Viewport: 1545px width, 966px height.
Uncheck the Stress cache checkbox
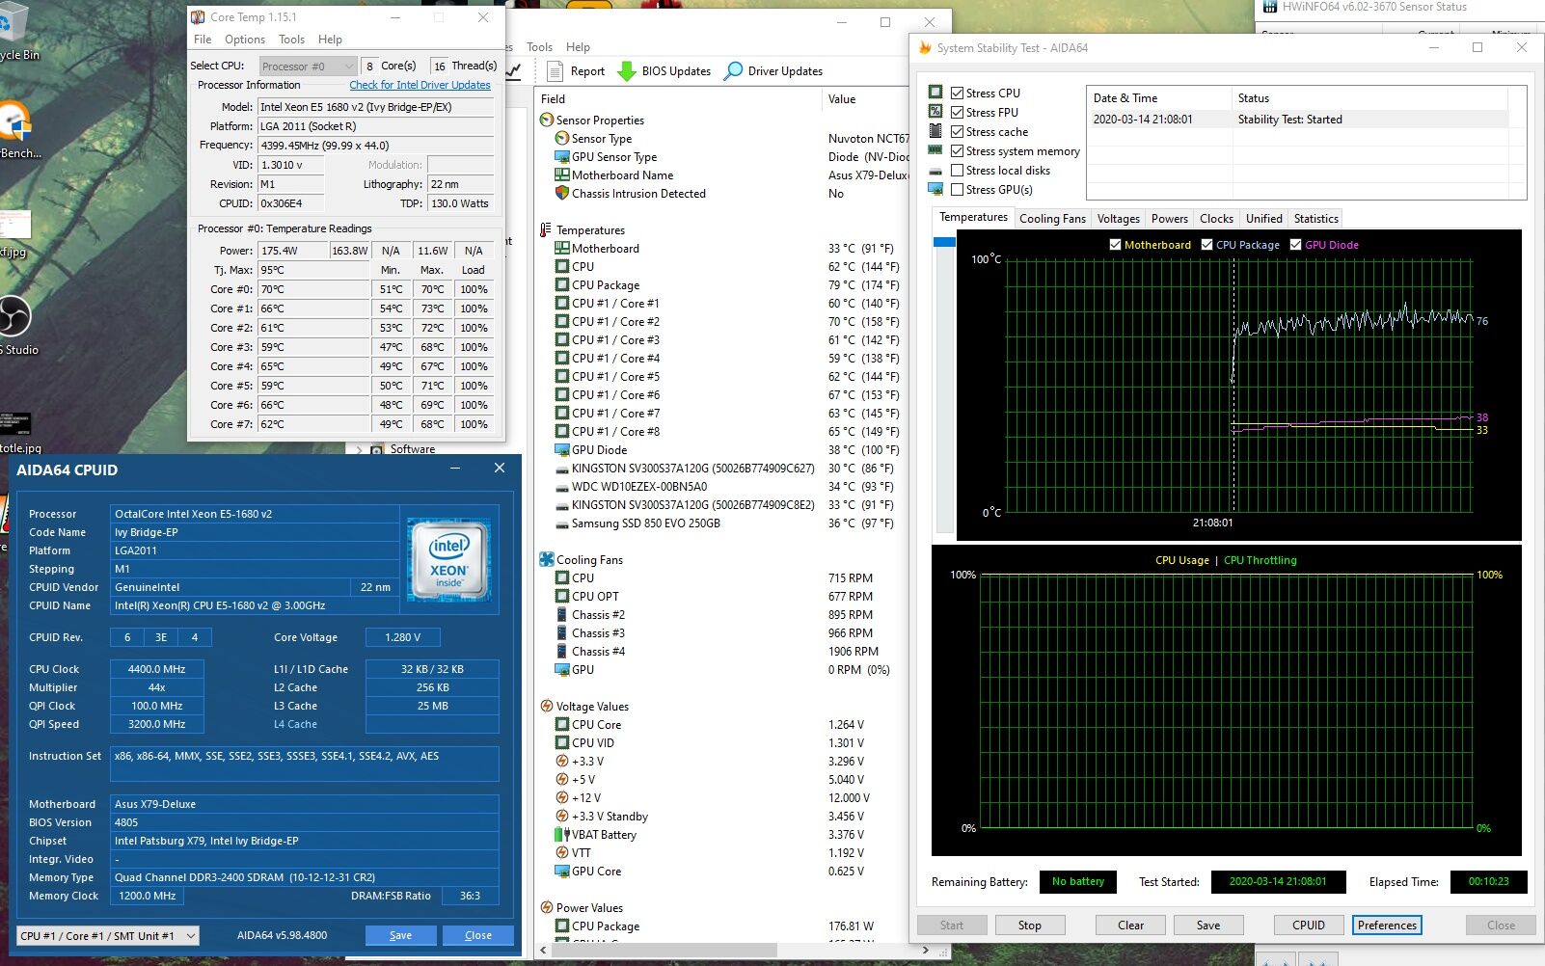point(958,131)
